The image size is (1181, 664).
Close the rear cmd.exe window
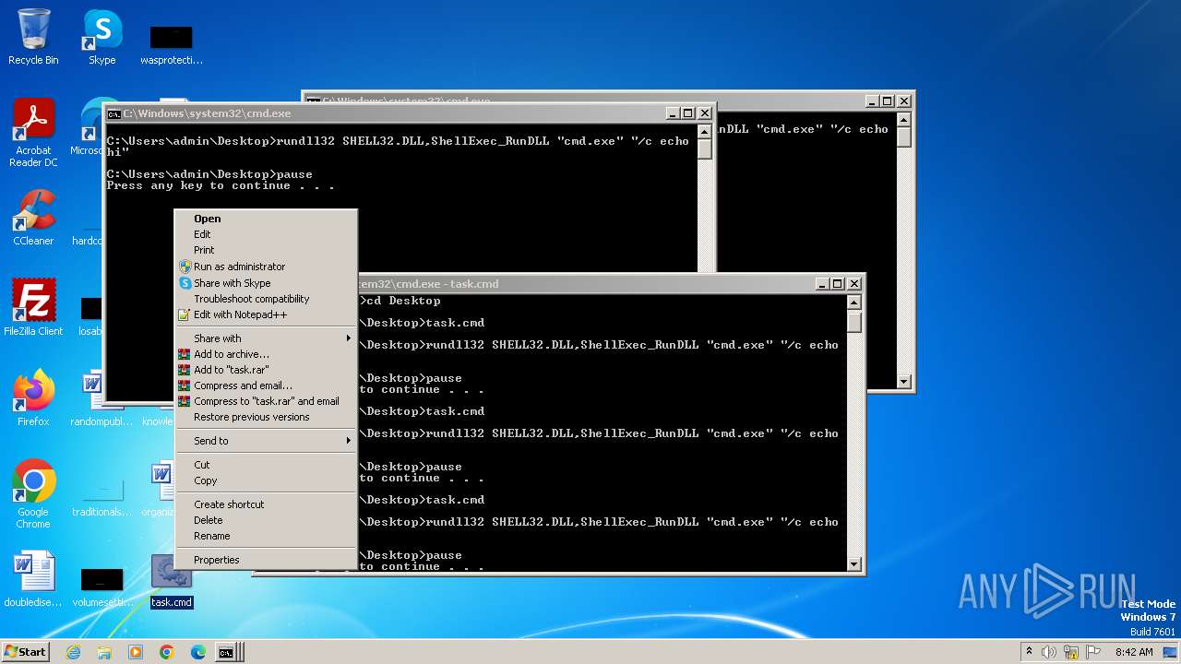[903, 101]
